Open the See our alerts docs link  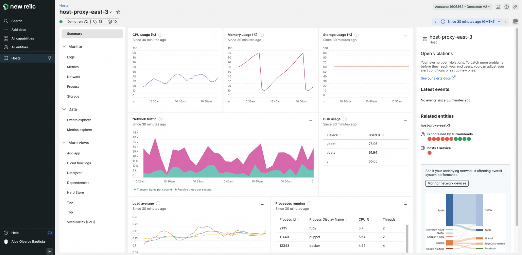tap(436, 78)
